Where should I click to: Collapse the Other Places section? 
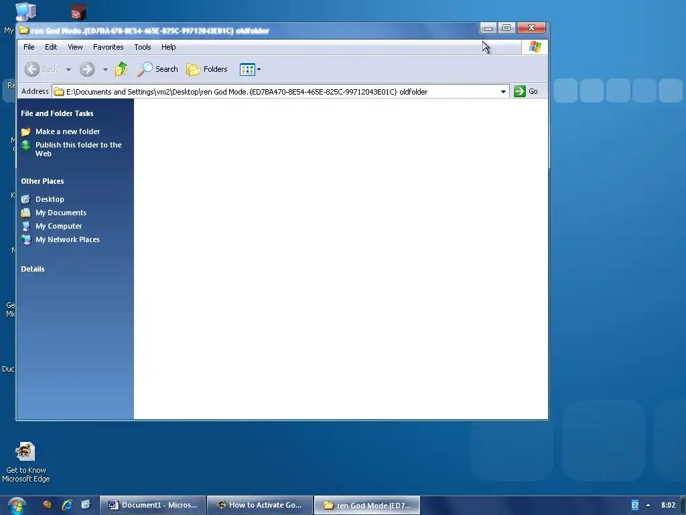pos(42,181)
